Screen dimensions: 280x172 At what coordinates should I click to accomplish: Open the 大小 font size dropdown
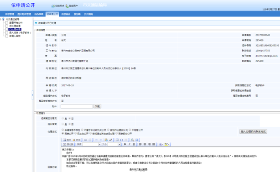tap(119, 144)
